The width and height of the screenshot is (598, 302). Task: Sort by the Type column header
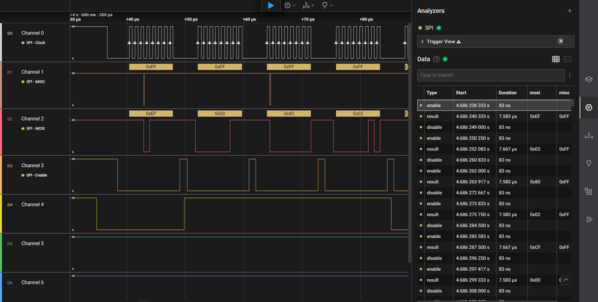432,93
